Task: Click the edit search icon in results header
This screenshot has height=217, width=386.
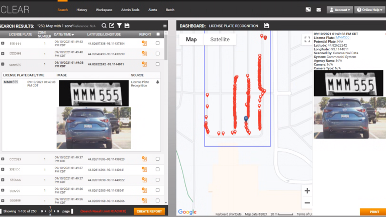Action: 112,26
